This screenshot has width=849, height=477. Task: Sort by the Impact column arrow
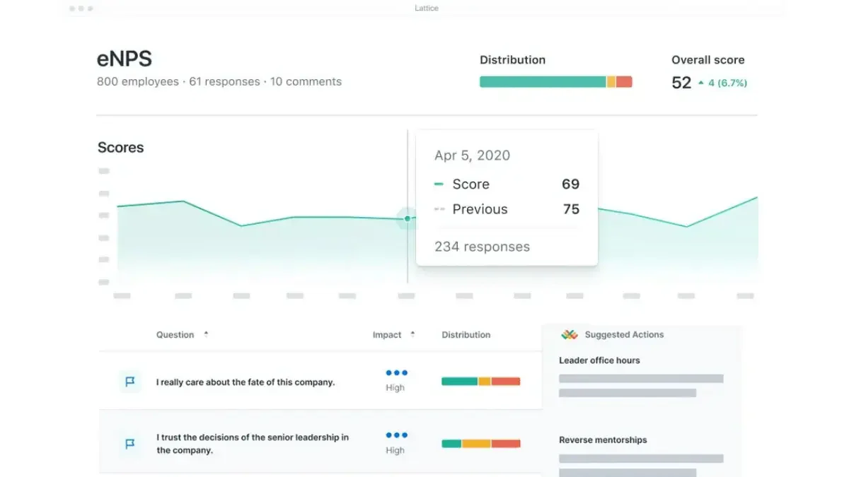coord(412,334)
